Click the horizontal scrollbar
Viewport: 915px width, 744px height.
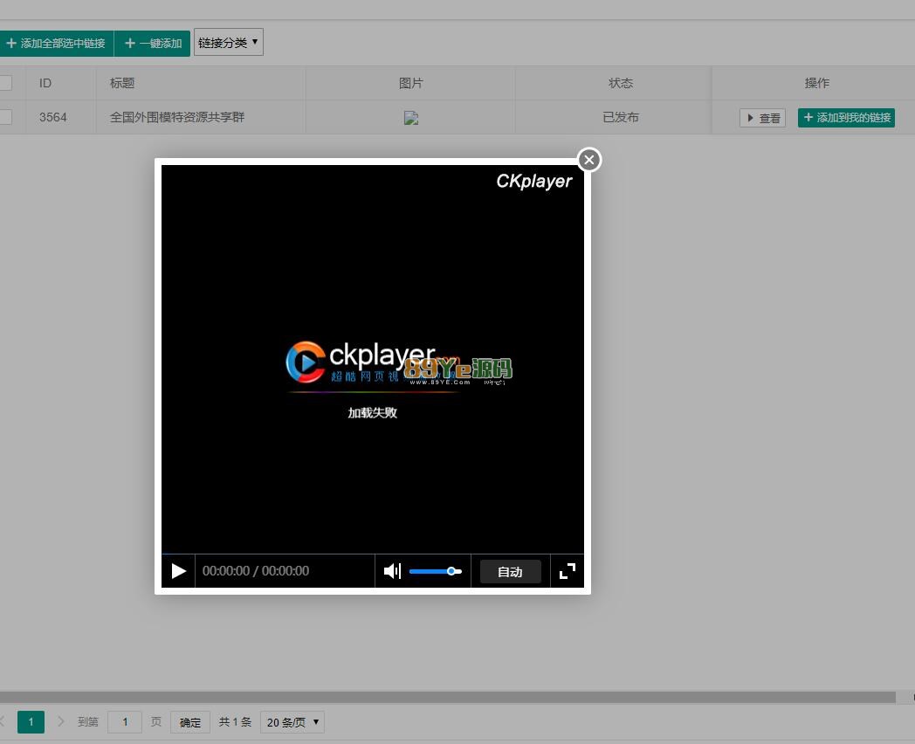[x=448, y=698]
